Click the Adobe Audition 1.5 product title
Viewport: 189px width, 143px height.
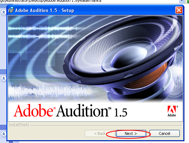(x=70, y=111)
